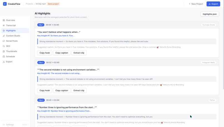This screenshot has width=224, height=127.
Task: Click the Overview grid icon in sidebar
Action: (x=4, y=20)
